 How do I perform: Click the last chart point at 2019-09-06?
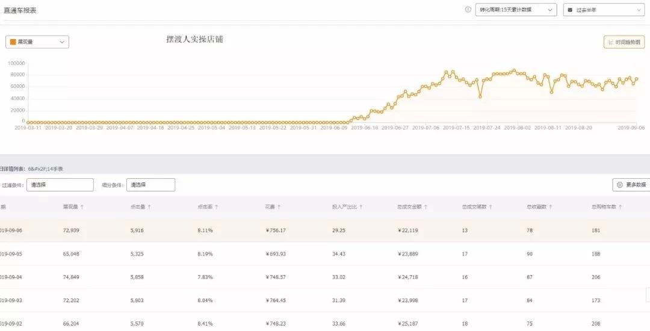tap(637, 79)
